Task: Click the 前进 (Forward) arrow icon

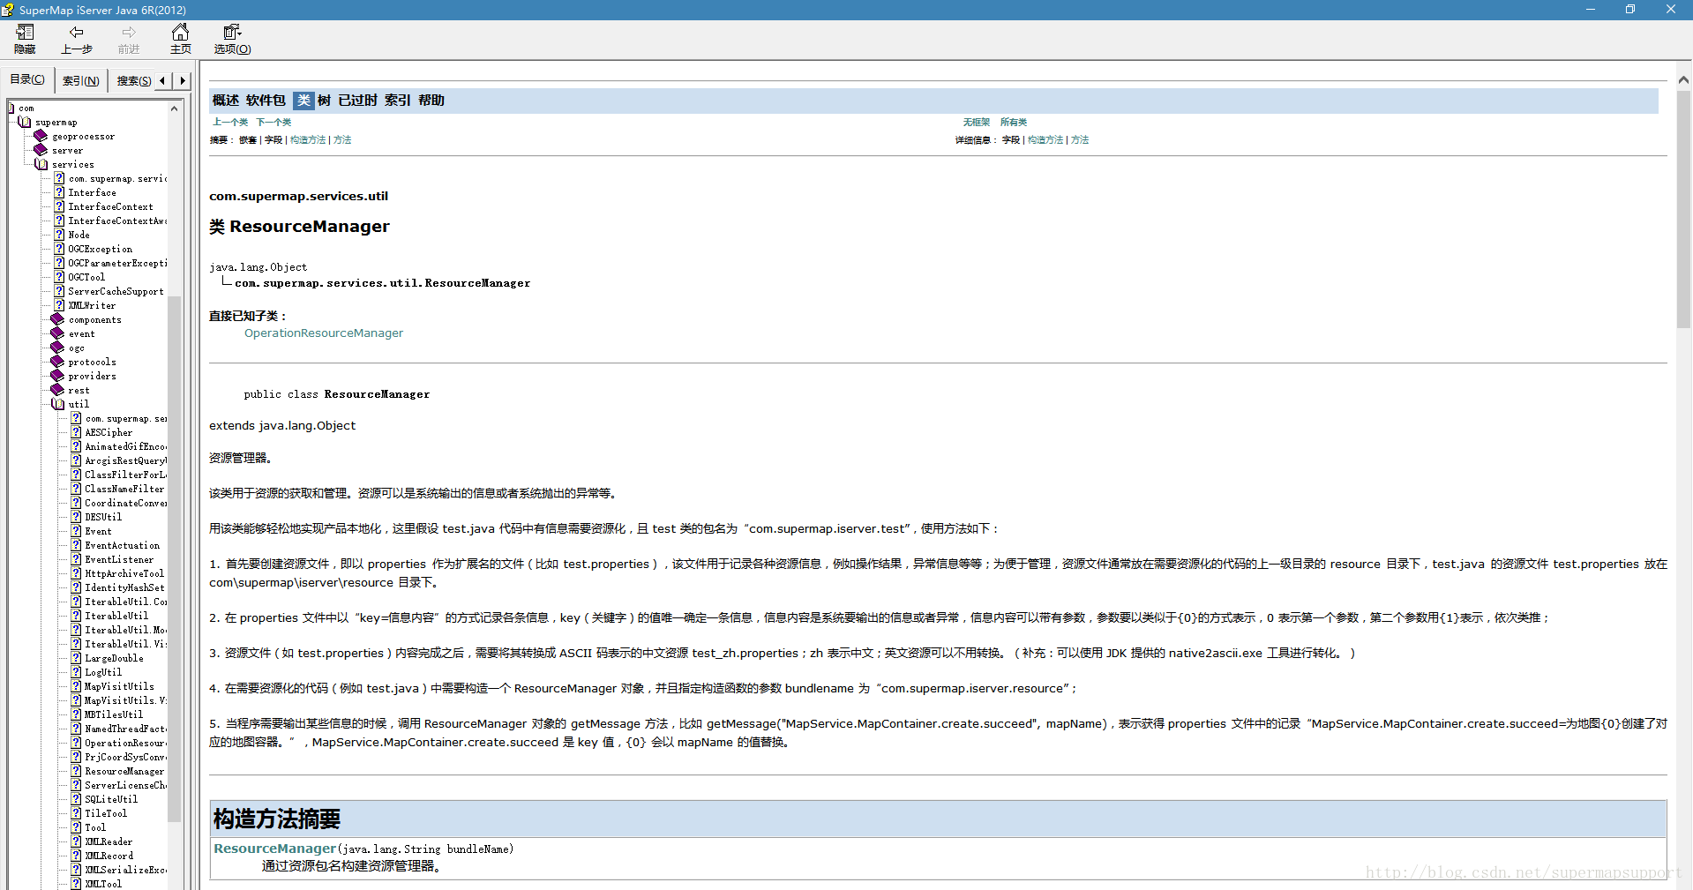Action: pyautogui.click(x=129, y=33)
